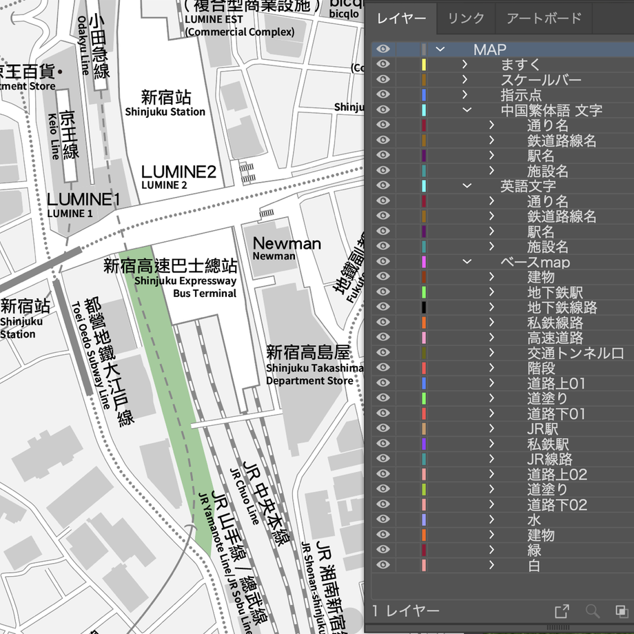Image resolution: width=634 pixels, height=634 pixels.
Task: Hide the MAP layer with its eye icon
Action: pyautogui.click(x=383, y=49)
